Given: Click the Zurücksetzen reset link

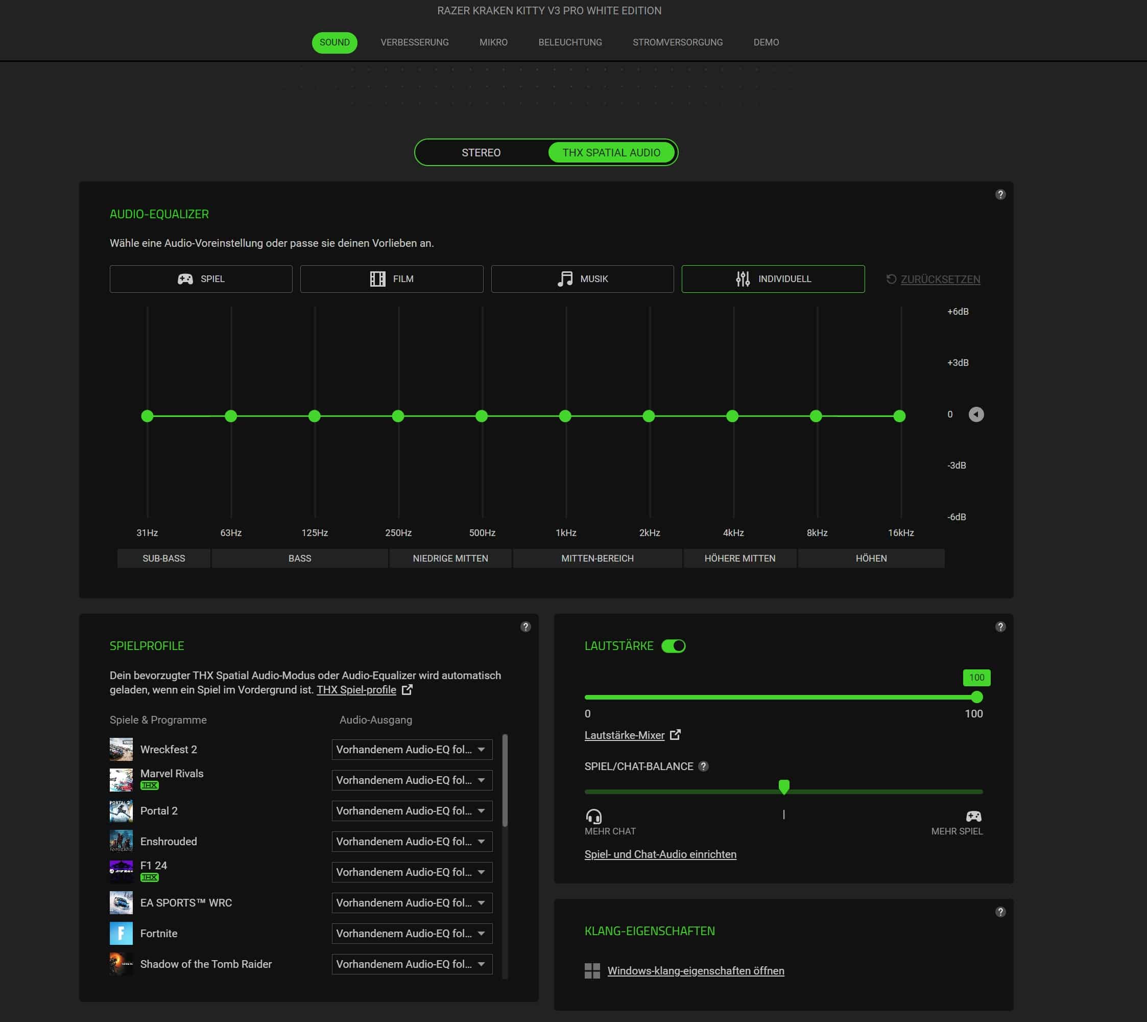Looking at the screenshot, I should [x=940, y=280].
